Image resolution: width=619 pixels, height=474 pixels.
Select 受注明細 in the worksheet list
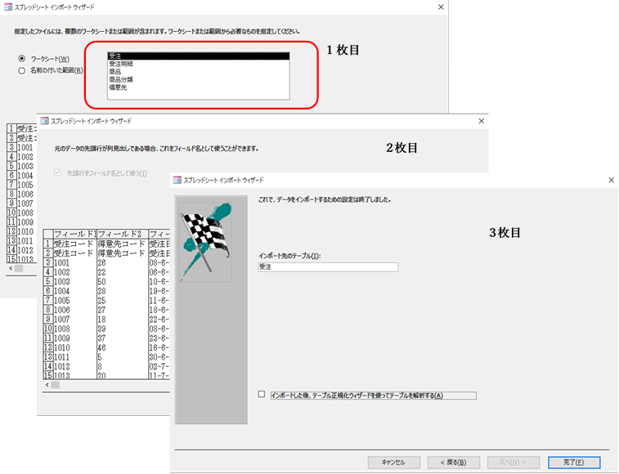pos(120,64)
